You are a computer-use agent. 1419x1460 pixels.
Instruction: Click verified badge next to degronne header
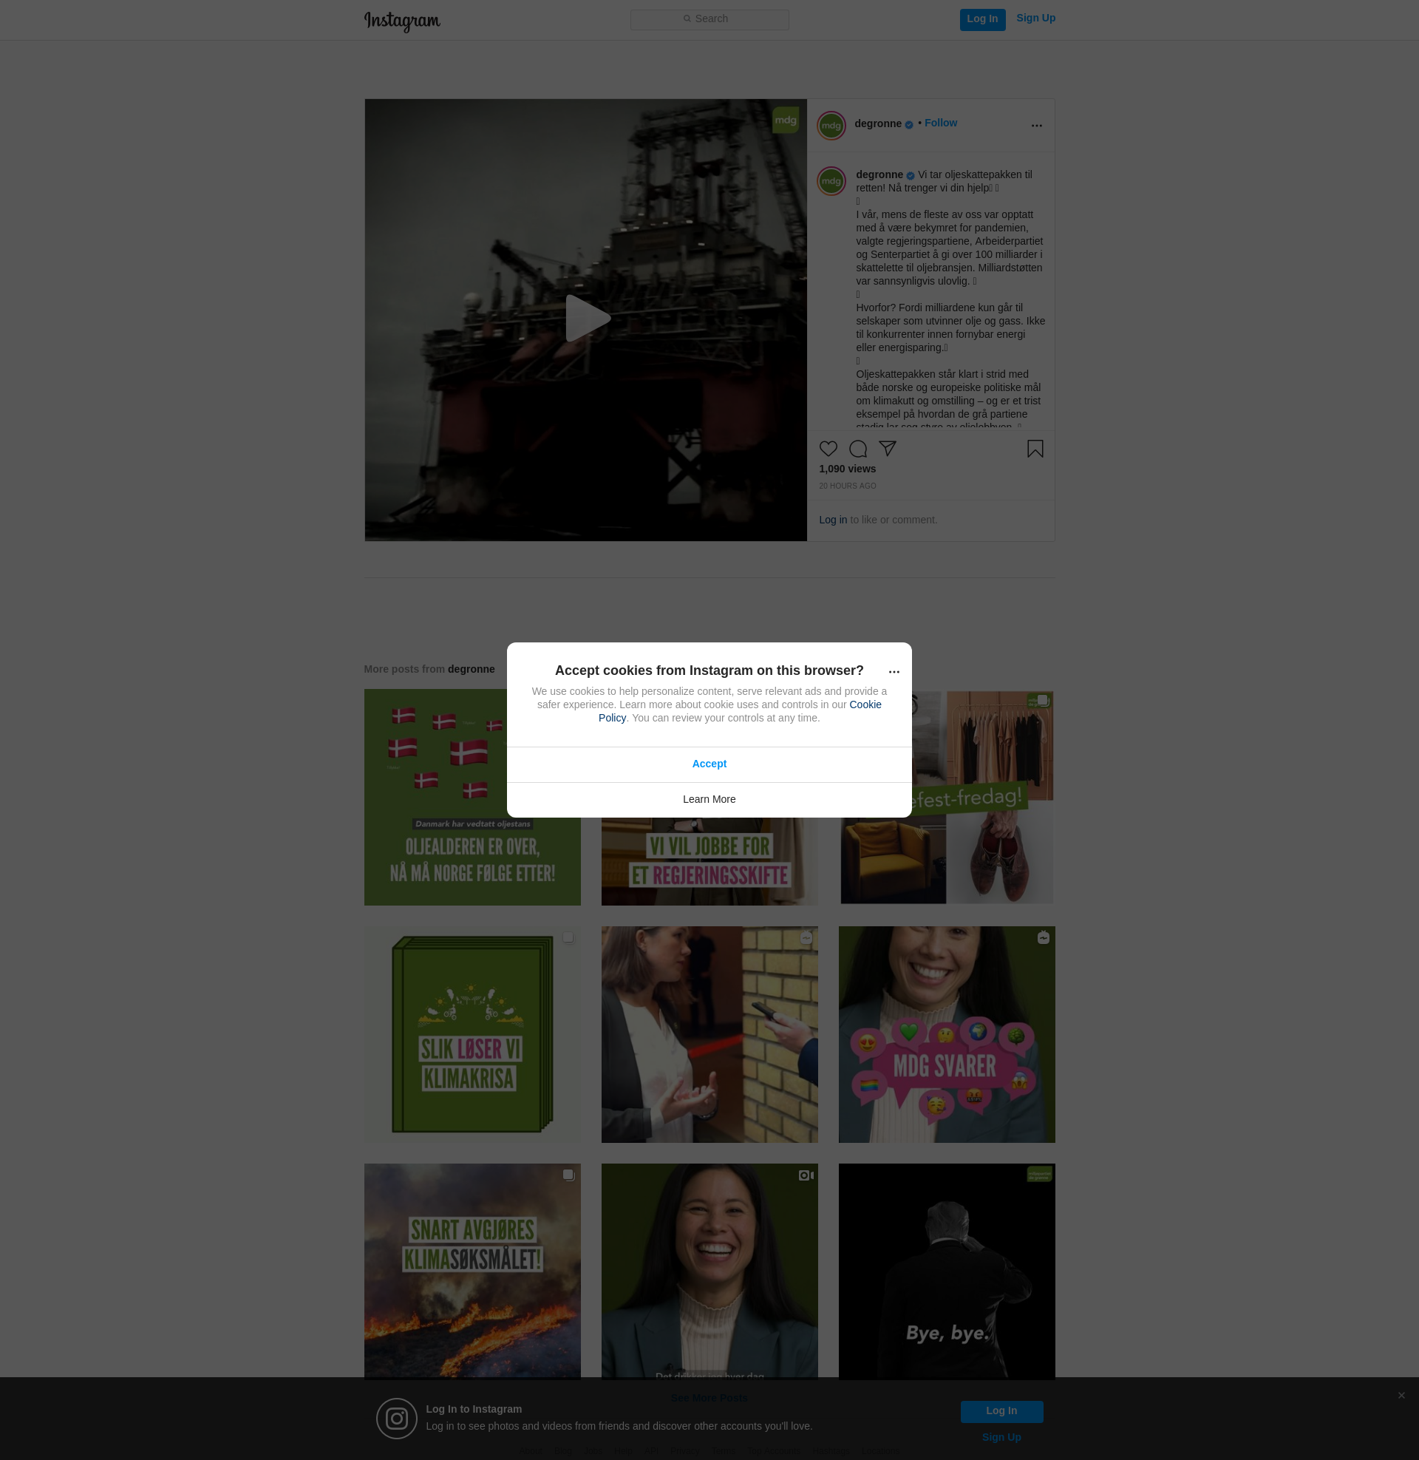coord(908,124)
